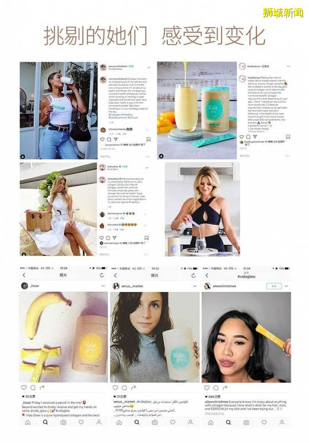Tap the follow button beside aileenchristinee

pyautogui.click(x=274, y=286)
